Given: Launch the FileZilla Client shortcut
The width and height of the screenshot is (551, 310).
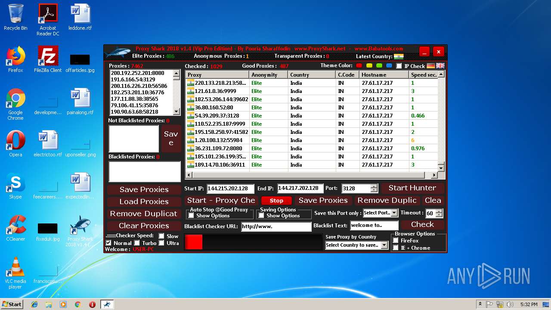Looking at the screenshot, I should point(48,59).
